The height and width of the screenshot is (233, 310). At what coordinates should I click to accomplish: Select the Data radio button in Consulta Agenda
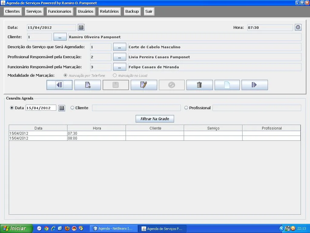pos(12,108)
